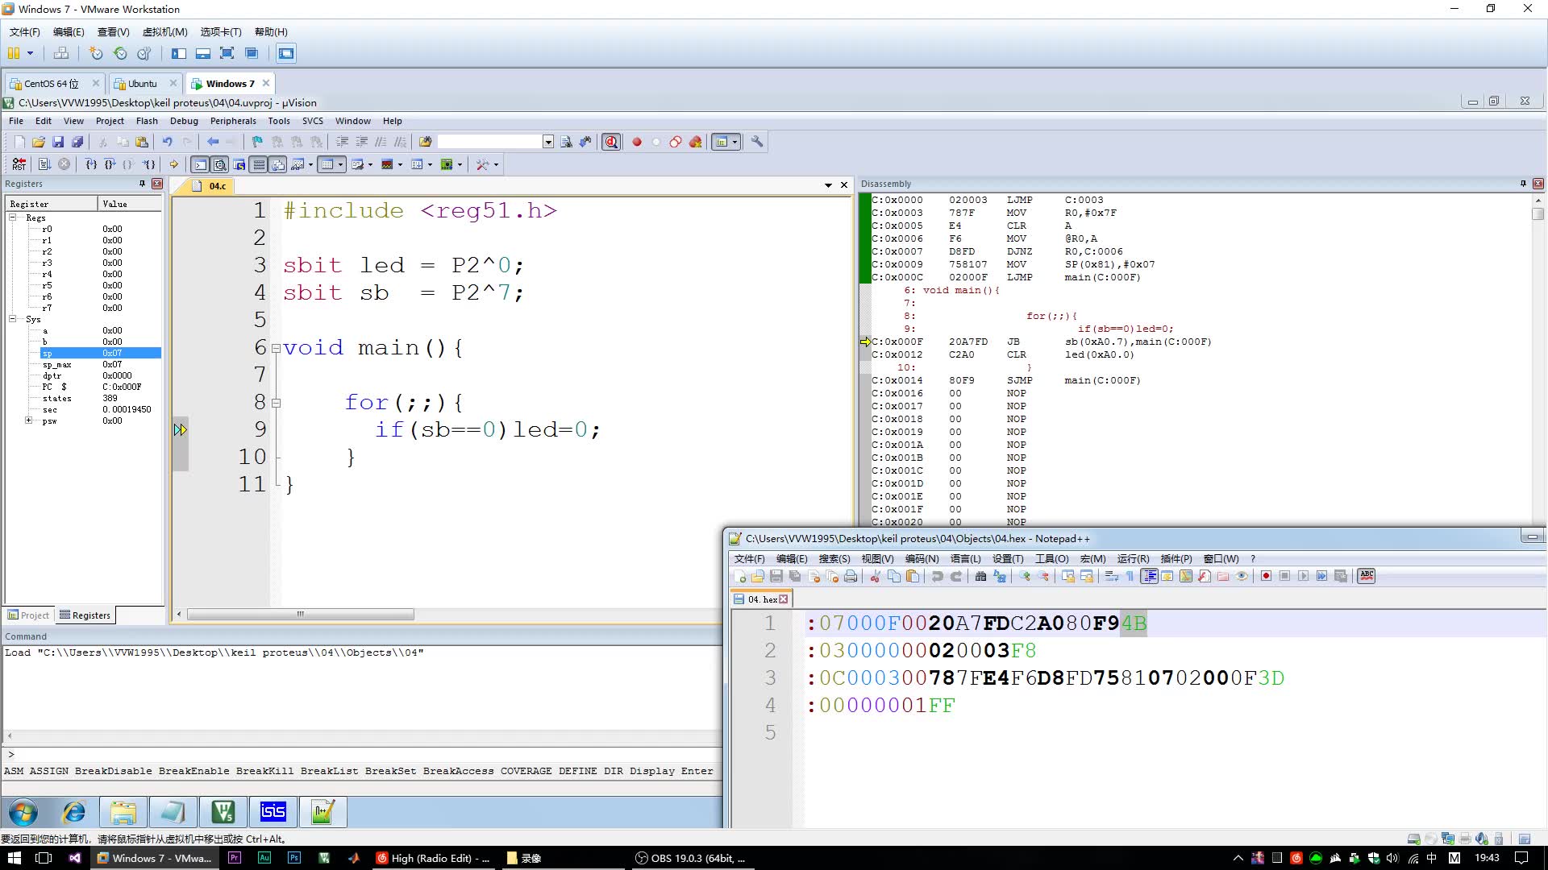Toggle Notepad++ ABC spell check button
The width and height of the screenshot is (1548, 870).
pos(1367,576)
